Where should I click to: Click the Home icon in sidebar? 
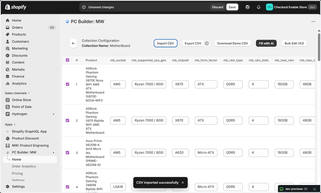point(7,20)
